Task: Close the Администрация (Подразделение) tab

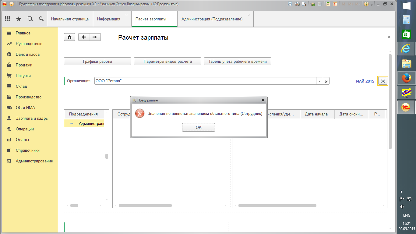Action: click(249, 15)
